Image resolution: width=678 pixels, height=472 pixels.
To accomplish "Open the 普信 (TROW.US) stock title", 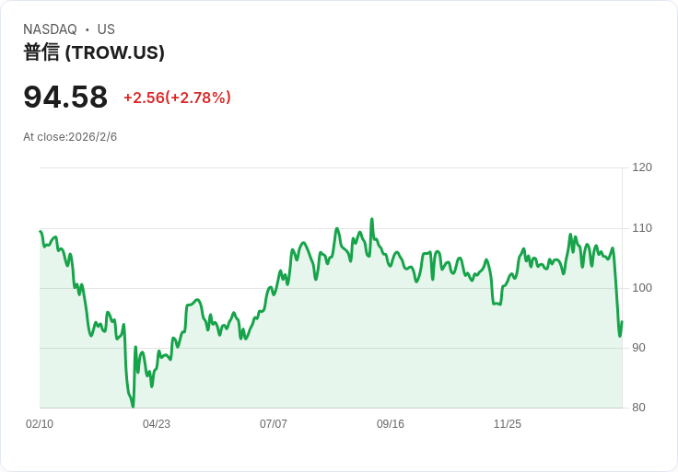I will coord(94,52).
